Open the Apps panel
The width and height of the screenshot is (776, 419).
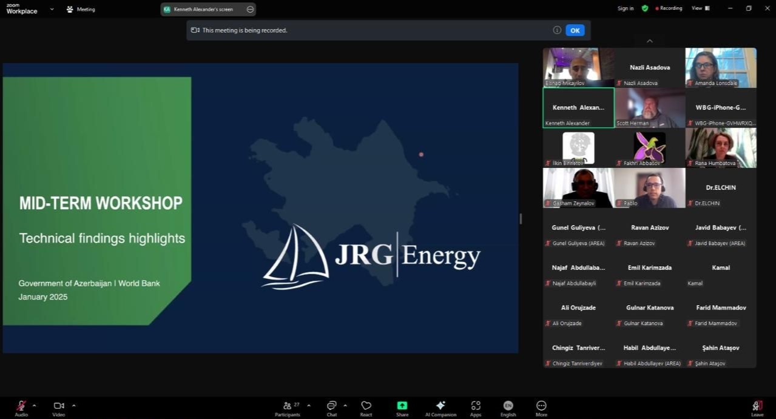pyautogui.click(x=476, y=407)
